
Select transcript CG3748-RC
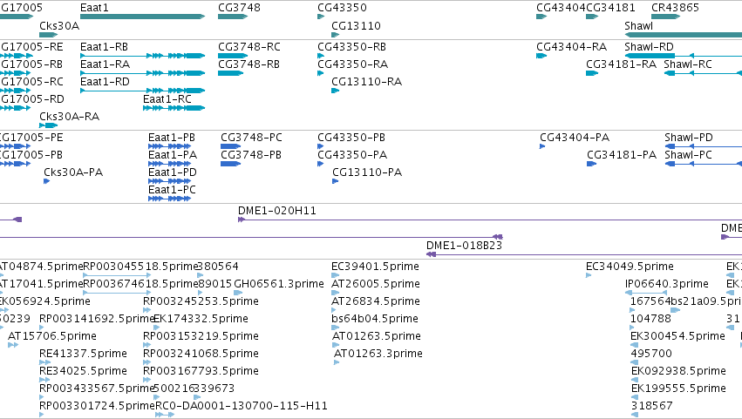pyautogui.click(x=248, y=47)
